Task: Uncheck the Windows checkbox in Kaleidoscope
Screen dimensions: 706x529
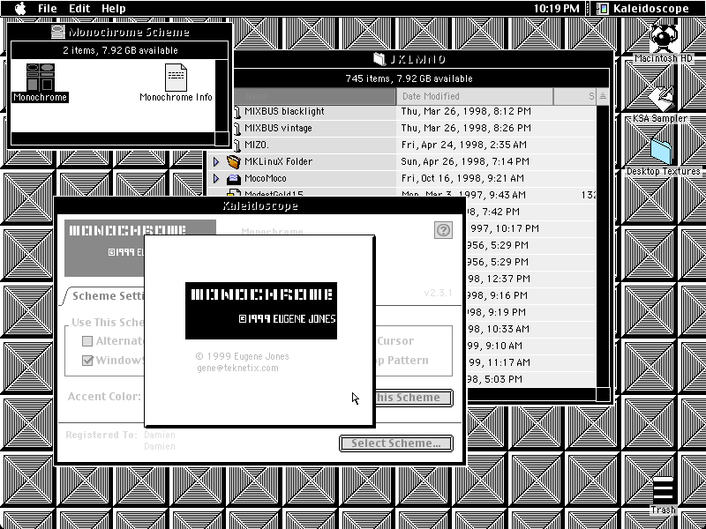Action: pos(87,361)
